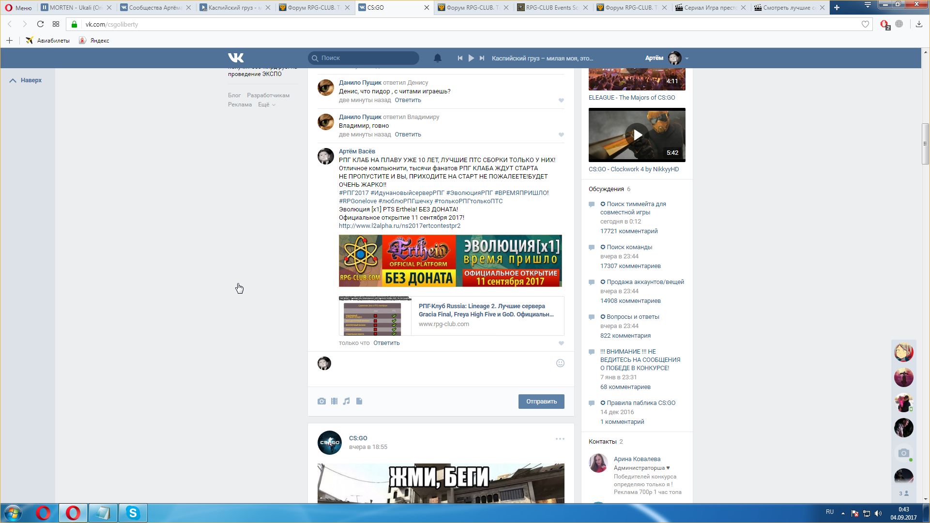Attach a photo to comment
Image resolution: width=930 pixels, height=523 pixels.
[321, 402]
